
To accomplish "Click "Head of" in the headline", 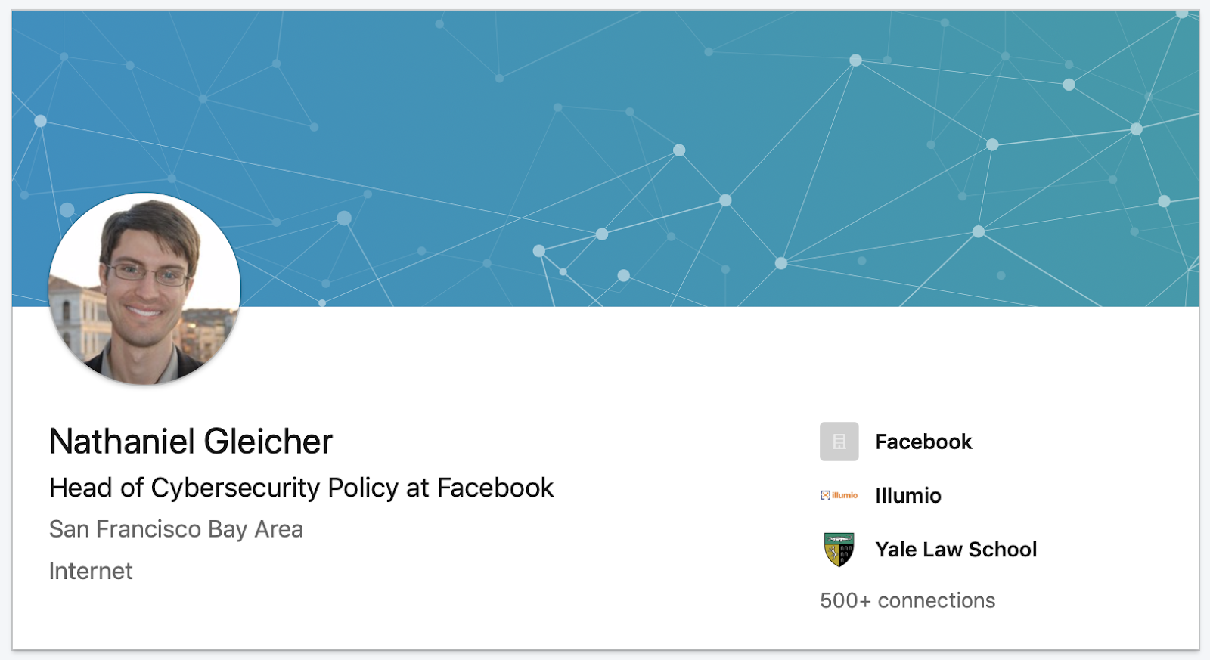I will pyautogui.click(x=96, y=488).
